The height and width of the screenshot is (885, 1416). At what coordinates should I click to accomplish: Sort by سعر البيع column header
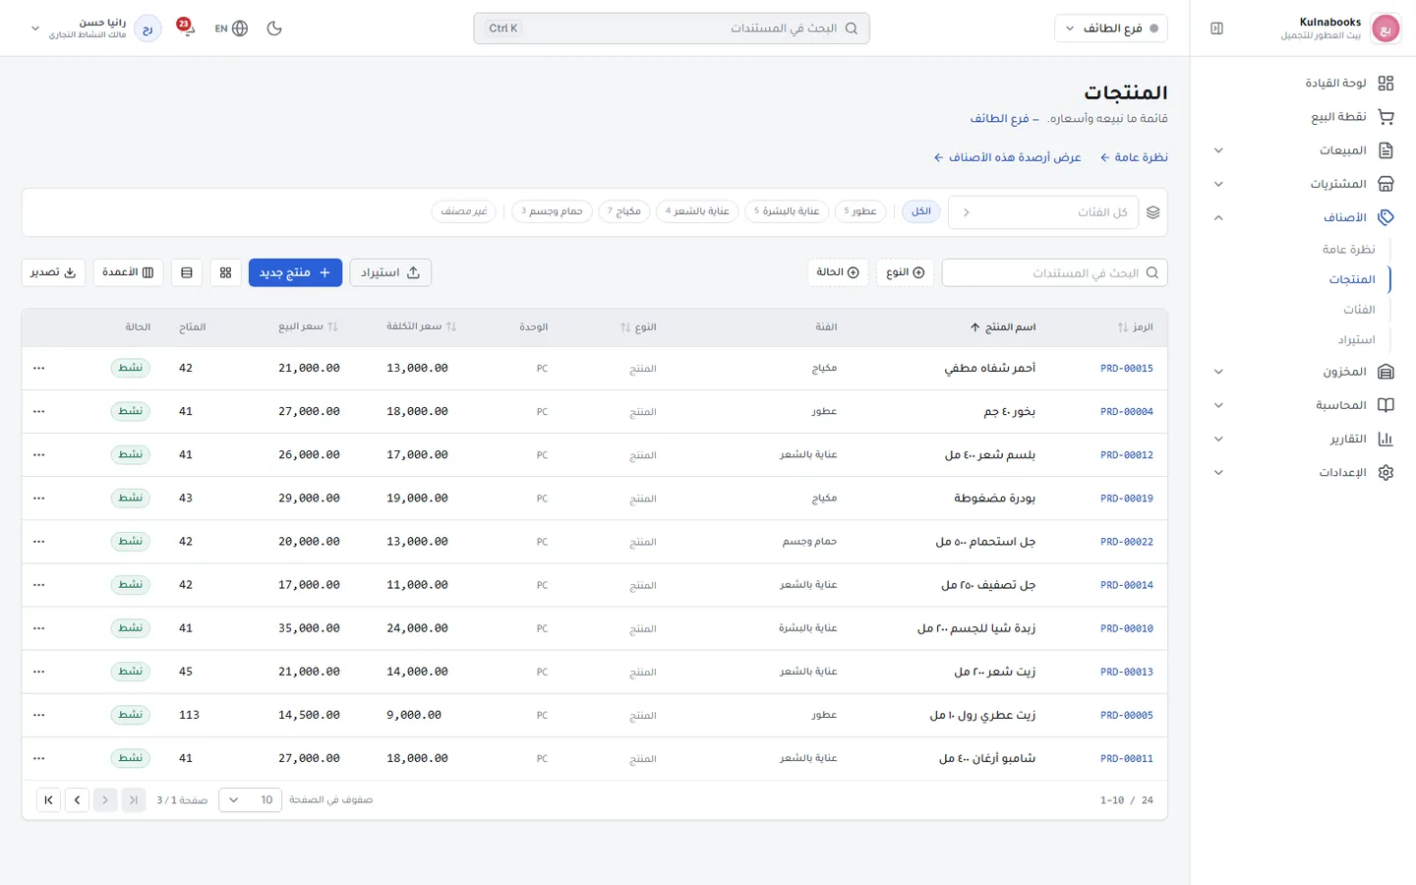pos(308,327)
